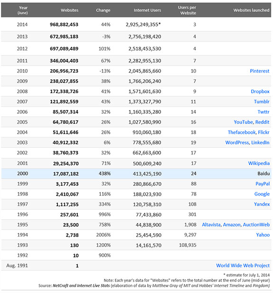Click the Google link
273x293 pixels.
pos(262,194)
